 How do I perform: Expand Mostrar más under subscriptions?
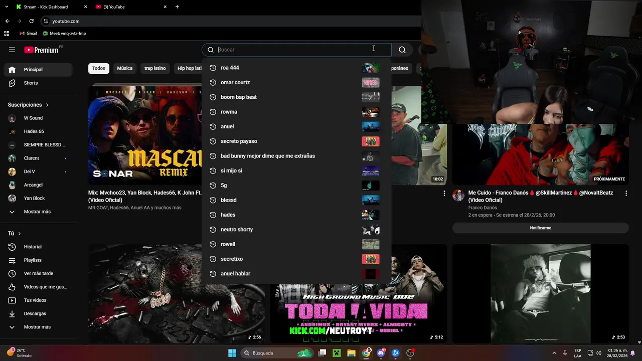pos(38,212)
